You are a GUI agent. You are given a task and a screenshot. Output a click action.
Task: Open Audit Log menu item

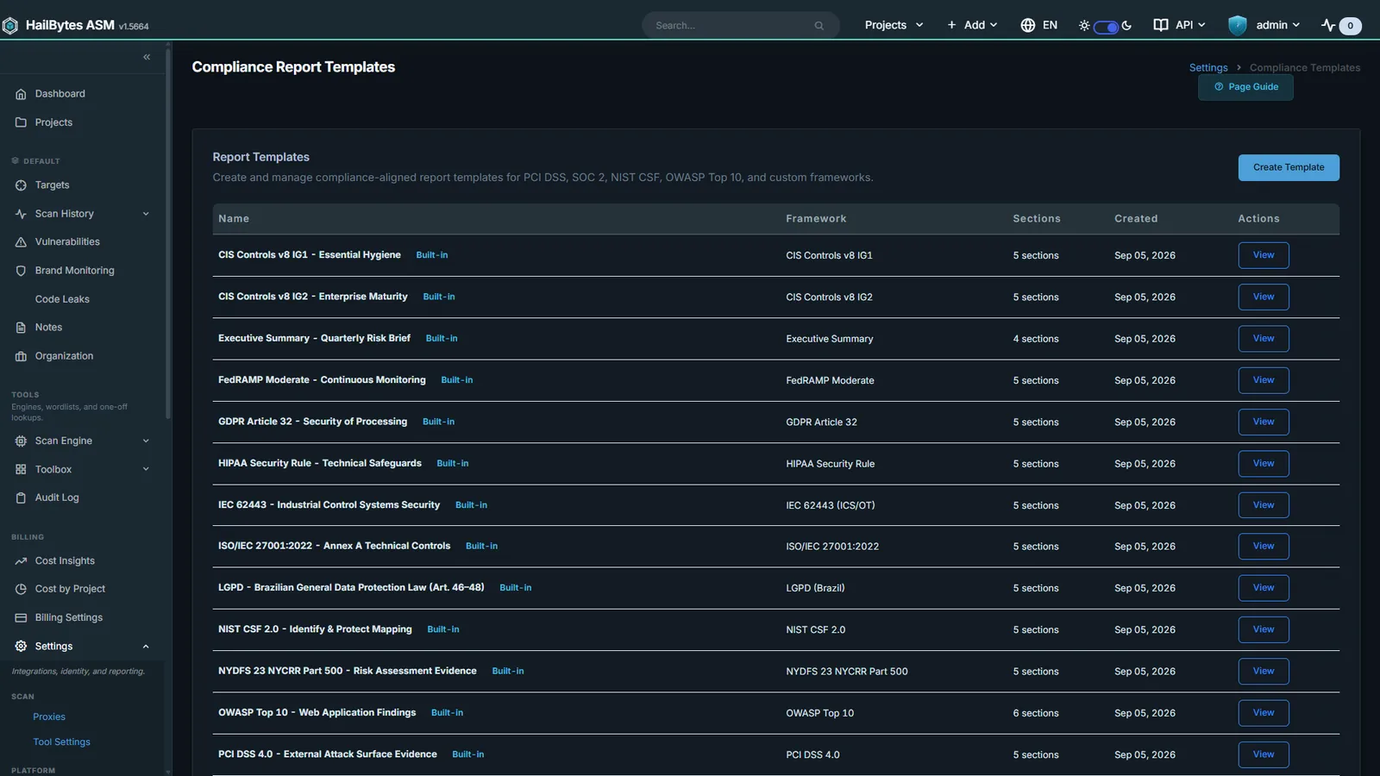(x=57, y=498)
